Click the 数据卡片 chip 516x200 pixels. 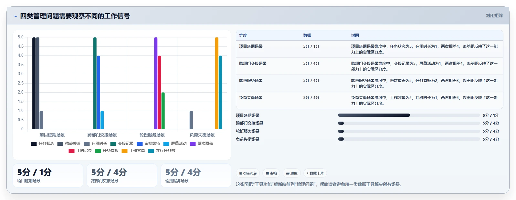pyautogui.click(x=315, y=173)
